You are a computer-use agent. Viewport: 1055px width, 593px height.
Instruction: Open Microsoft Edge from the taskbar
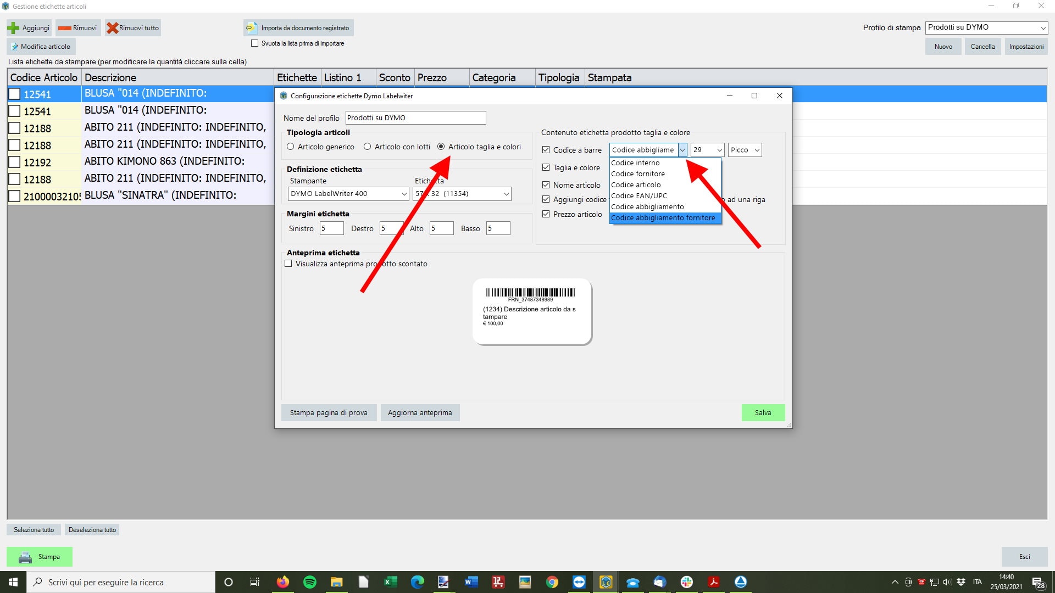[418, 582]
